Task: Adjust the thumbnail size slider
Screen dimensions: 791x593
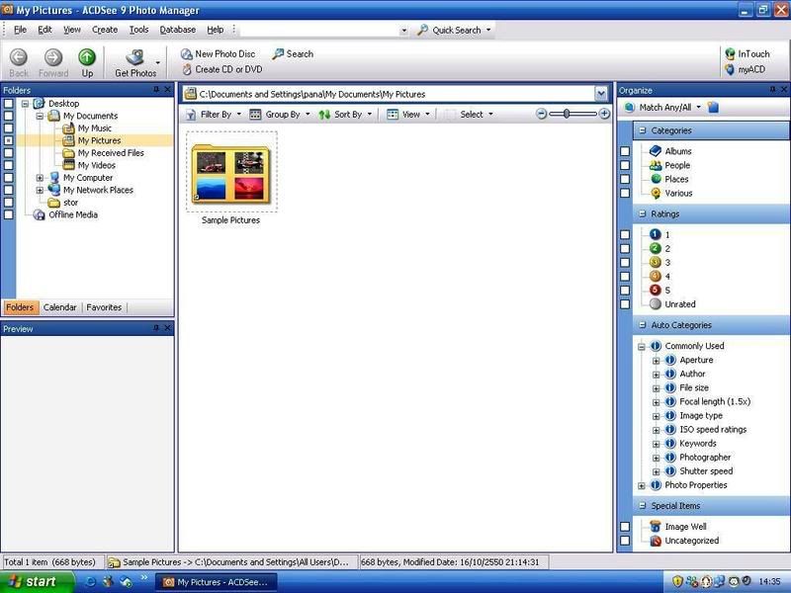Action: coord(567,114)
